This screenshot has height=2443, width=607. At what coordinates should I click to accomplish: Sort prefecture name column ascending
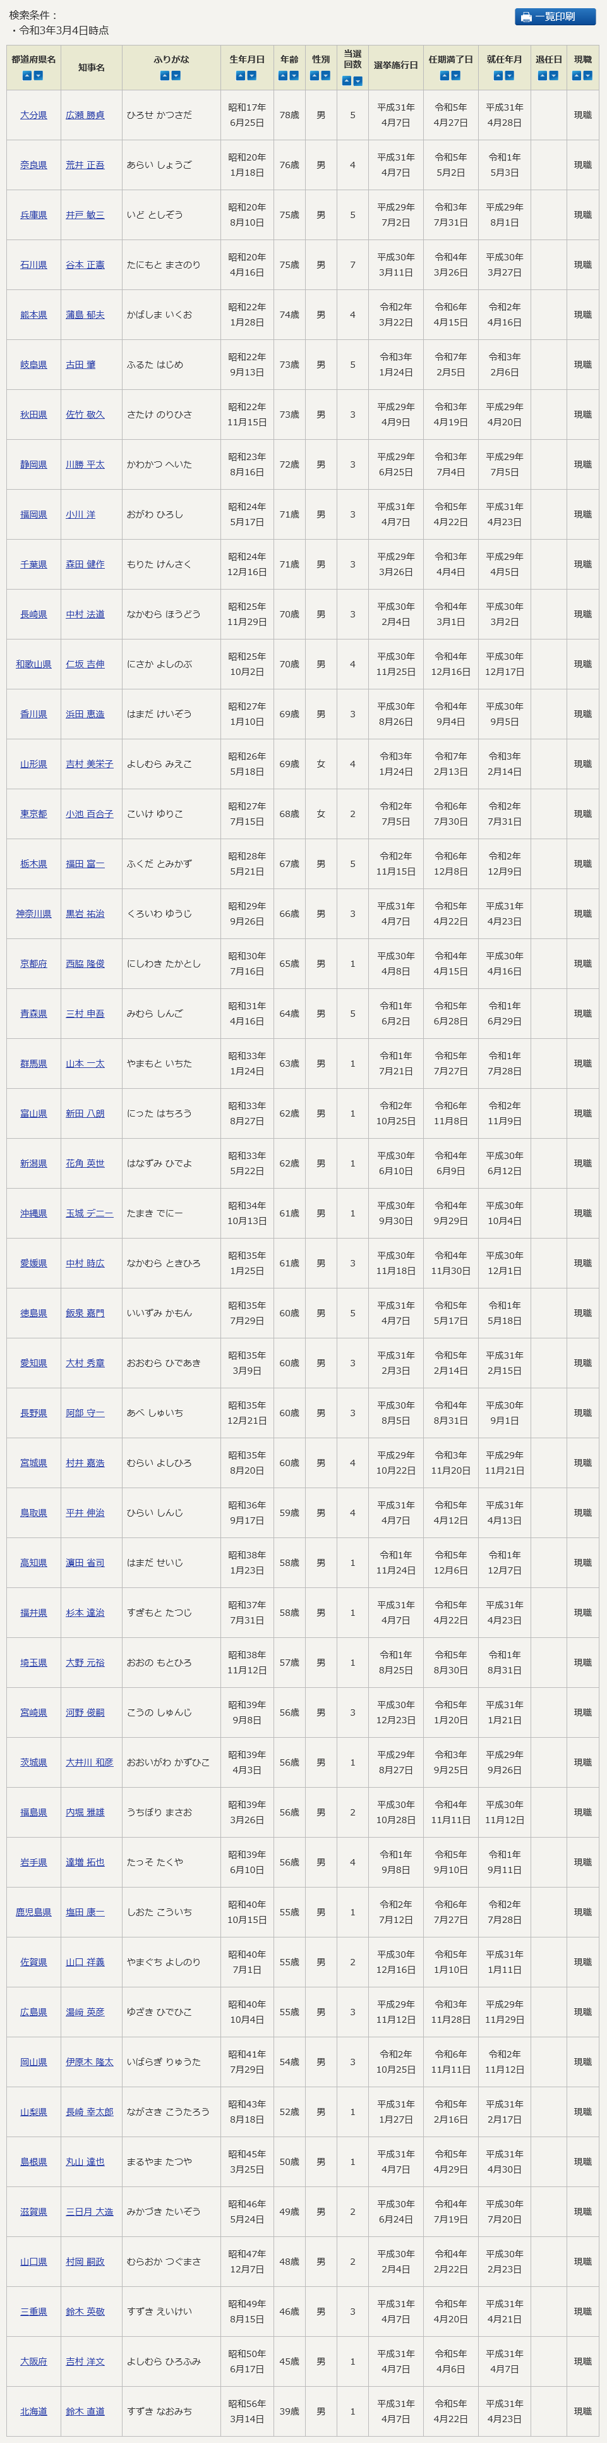[28, 76]
